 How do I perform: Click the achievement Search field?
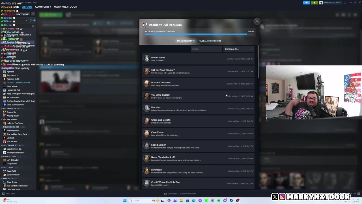206,49
